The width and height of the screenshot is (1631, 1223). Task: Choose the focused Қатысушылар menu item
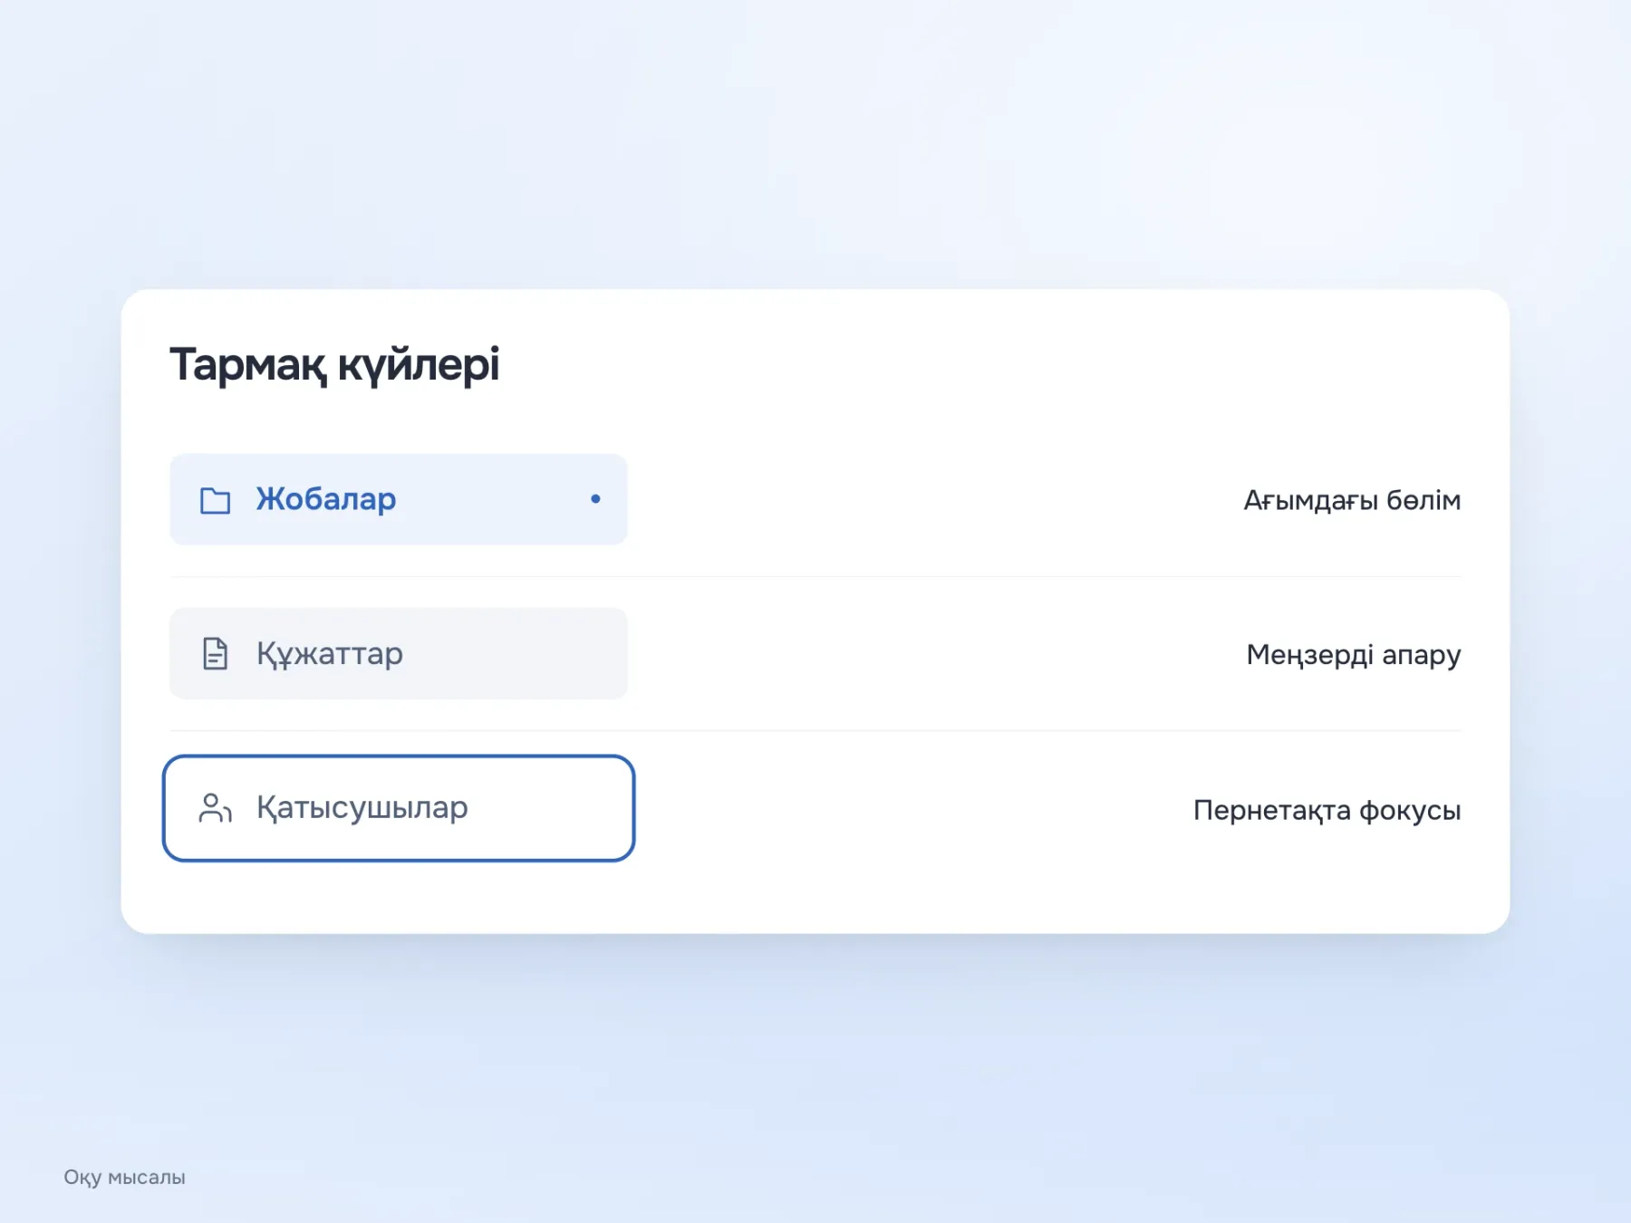coord(399,808)
